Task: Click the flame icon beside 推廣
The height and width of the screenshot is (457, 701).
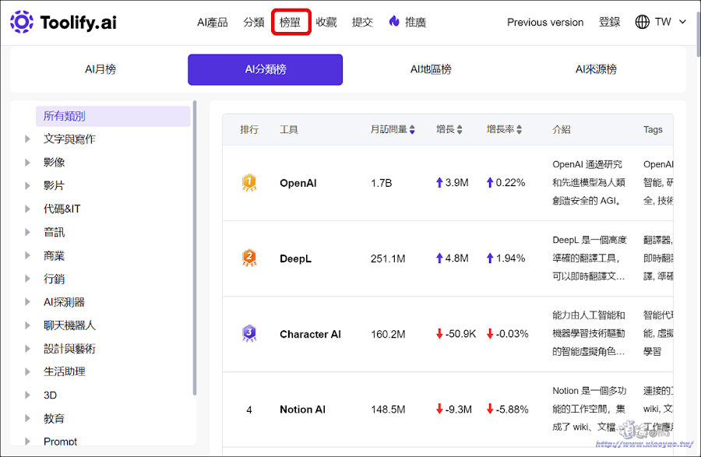Action: pyautogui.click(x=394, y=21)
